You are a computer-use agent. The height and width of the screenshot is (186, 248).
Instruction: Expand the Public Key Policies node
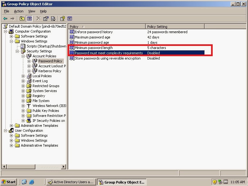click(x=23, y=111)
